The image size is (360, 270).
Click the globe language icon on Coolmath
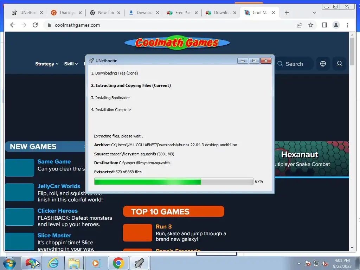[x=323, y=64]
